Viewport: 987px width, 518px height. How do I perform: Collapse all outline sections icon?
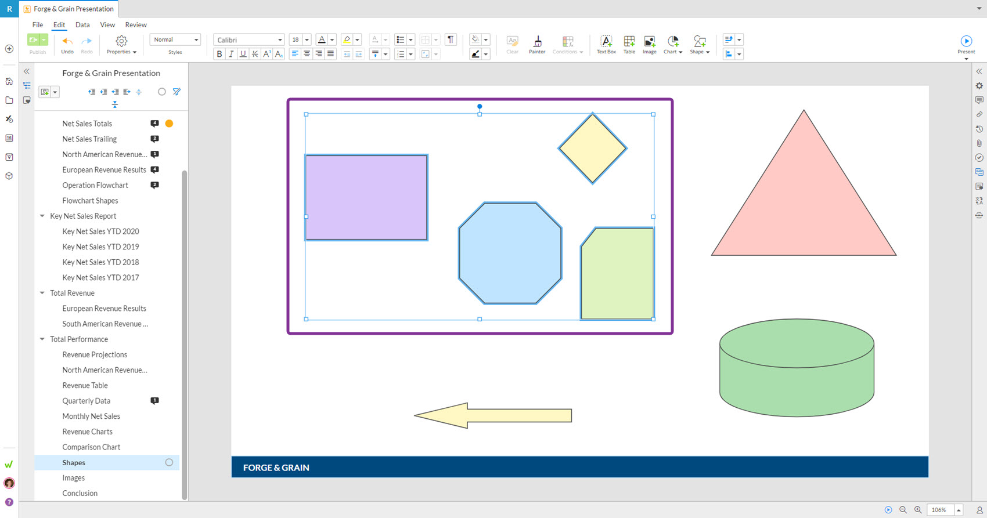115,104
